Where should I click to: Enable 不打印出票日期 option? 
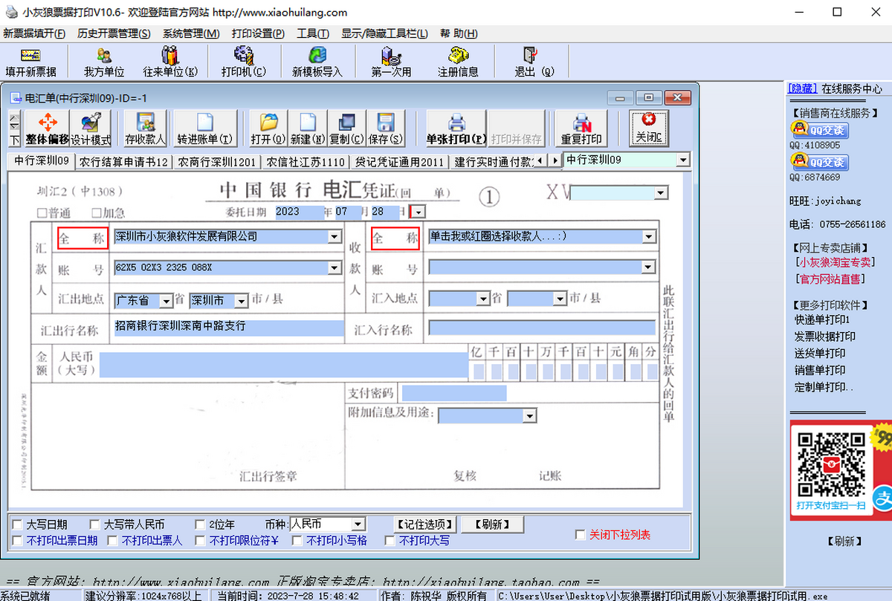click(x=17, y=541)
